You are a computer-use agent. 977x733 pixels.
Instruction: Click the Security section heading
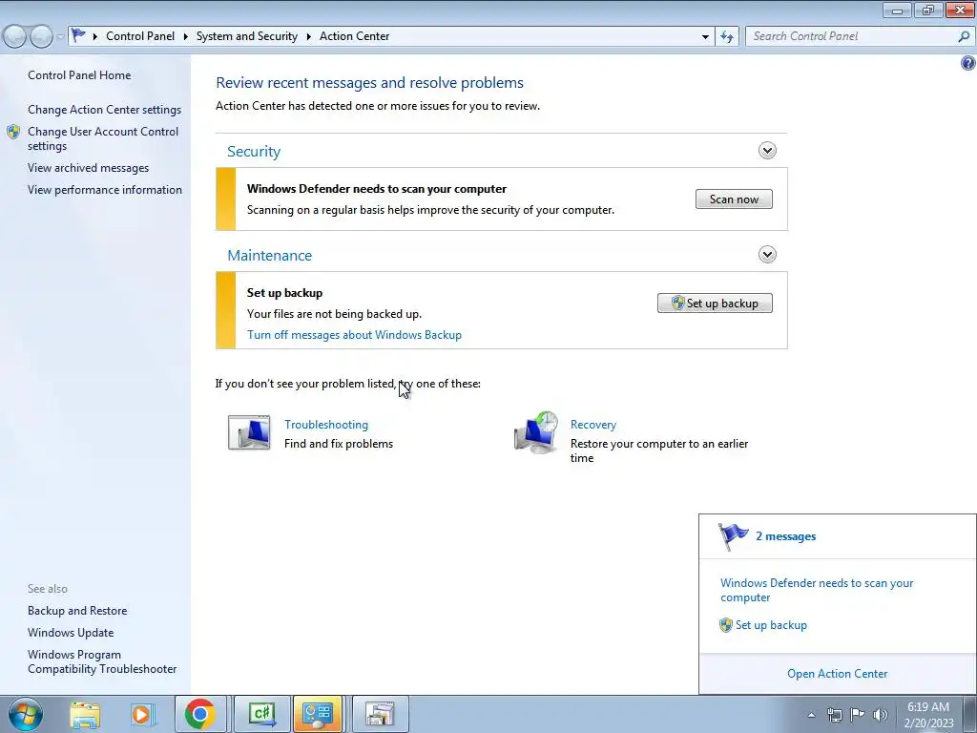tap(254, 152)
